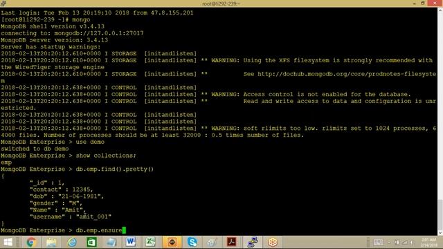Open Internet Explorer from the taskbar
The width and height of the screenshot is (443, 249).
pyautogui.click(x=72, y=242)
